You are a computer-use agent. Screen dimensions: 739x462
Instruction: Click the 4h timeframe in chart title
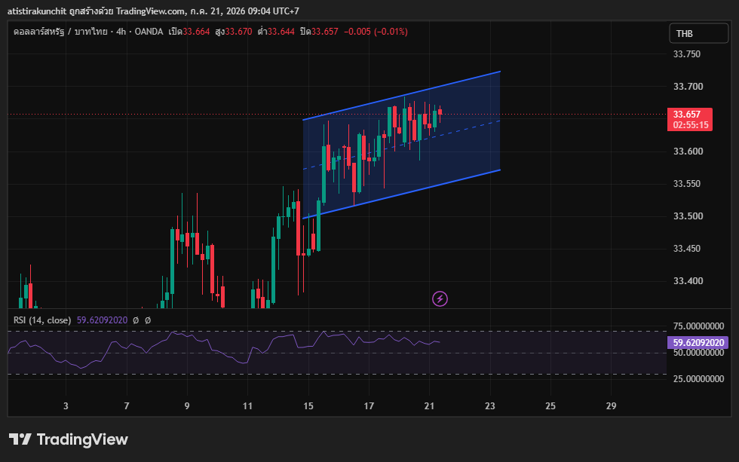coord(121,32)
